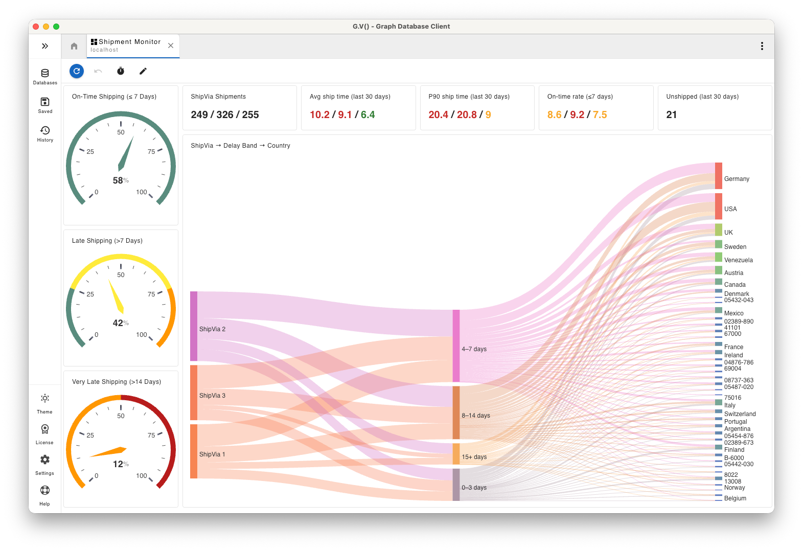Toggle the app Theme
803x551 pixels.
click(x=45, y=403)
